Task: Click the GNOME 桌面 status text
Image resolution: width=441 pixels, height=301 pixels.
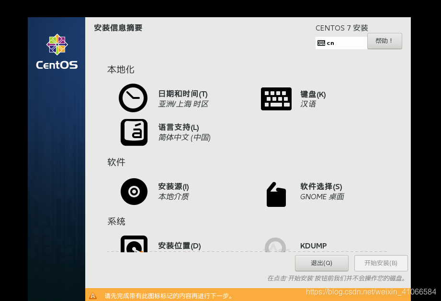Action: point(322,197)
